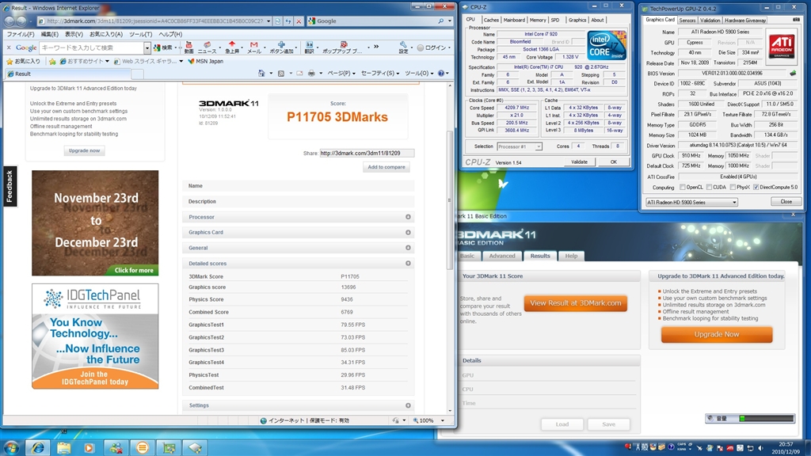The image size is (811, 456).
Task: Open the GPU selection dropdown in GPU-Z
Action: pyautogui.click(x=691, y=202)
